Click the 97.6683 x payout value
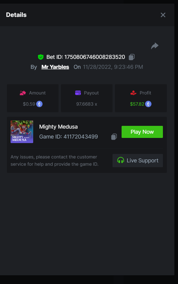178x284 pixels. (87, 104)
